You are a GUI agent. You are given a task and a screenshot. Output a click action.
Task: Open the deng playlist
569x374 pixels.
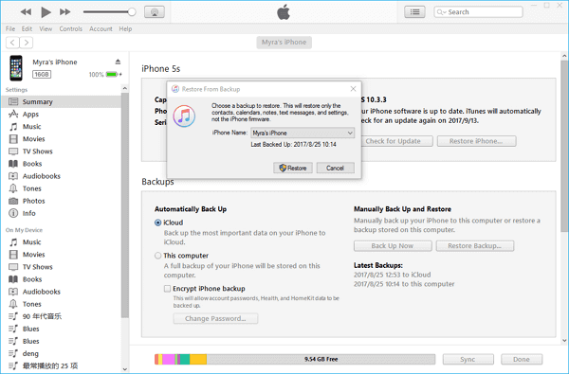pyautogui.click(x=62, y=353)
